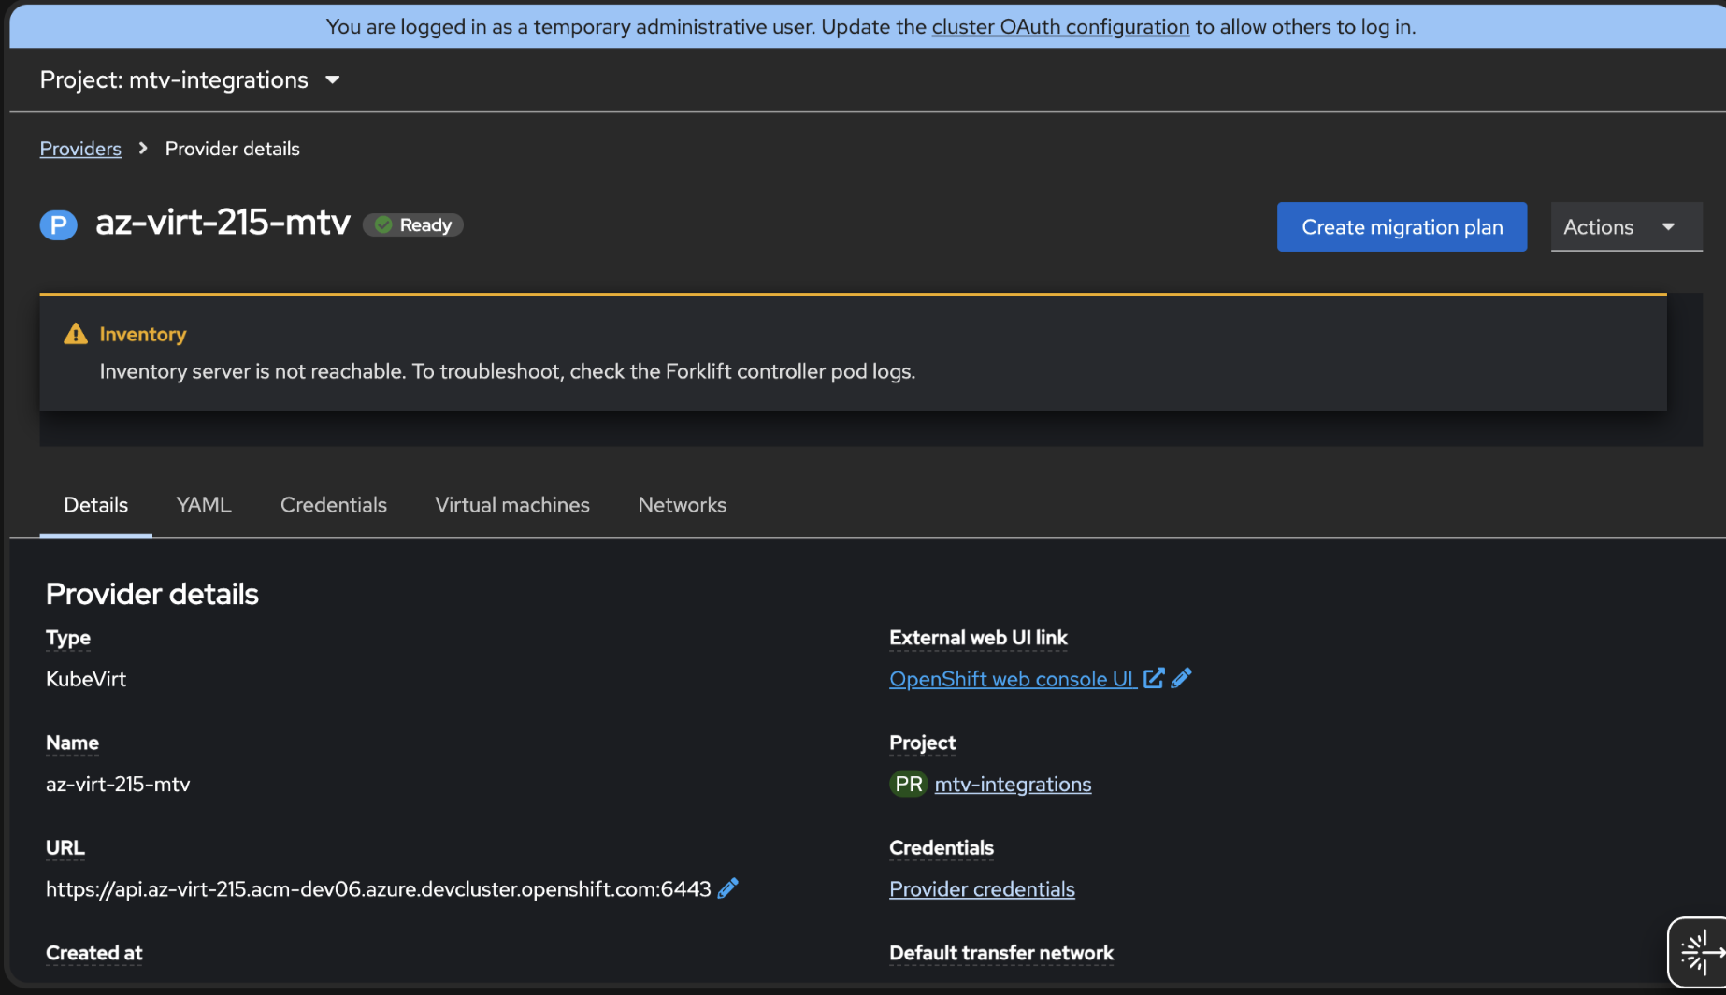This screenshot has width=1726, height=995.
Task: Edit the provider URL with pencil icon
Action: [728, 888]
